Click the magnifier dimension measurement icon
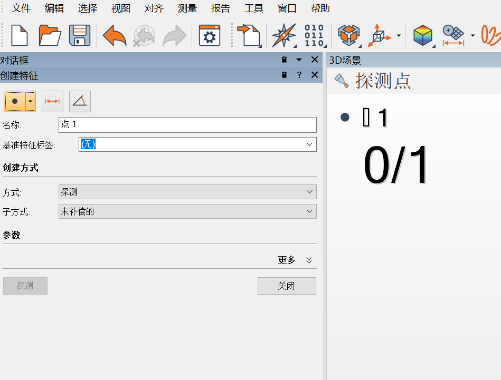 453,35
